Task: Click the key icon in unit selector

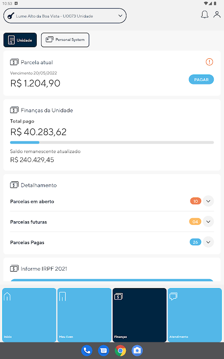Action: (11, 16)
